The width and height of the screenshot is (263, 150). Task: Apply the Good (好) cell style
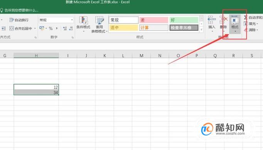(x=184, y=20)
